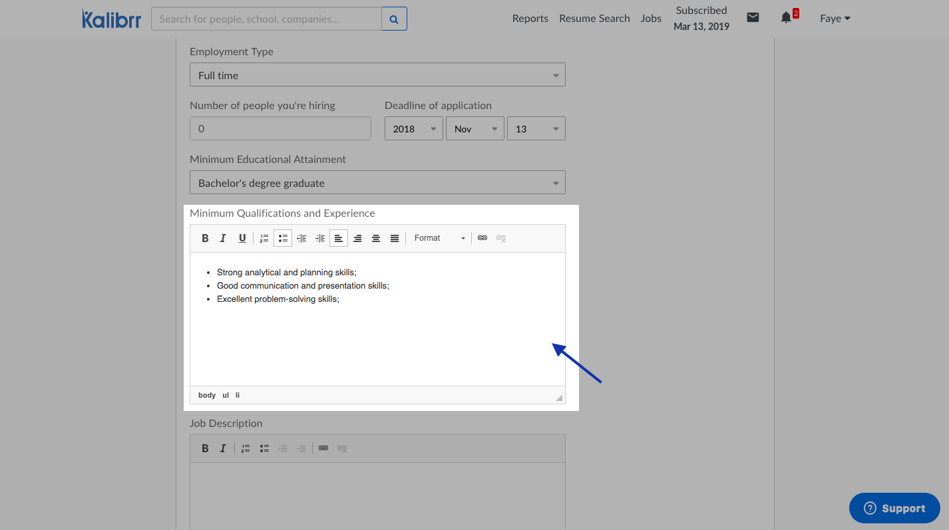Click the search magnifier button
This screenshot has width=949, height=530.
(x=394, y=19)
